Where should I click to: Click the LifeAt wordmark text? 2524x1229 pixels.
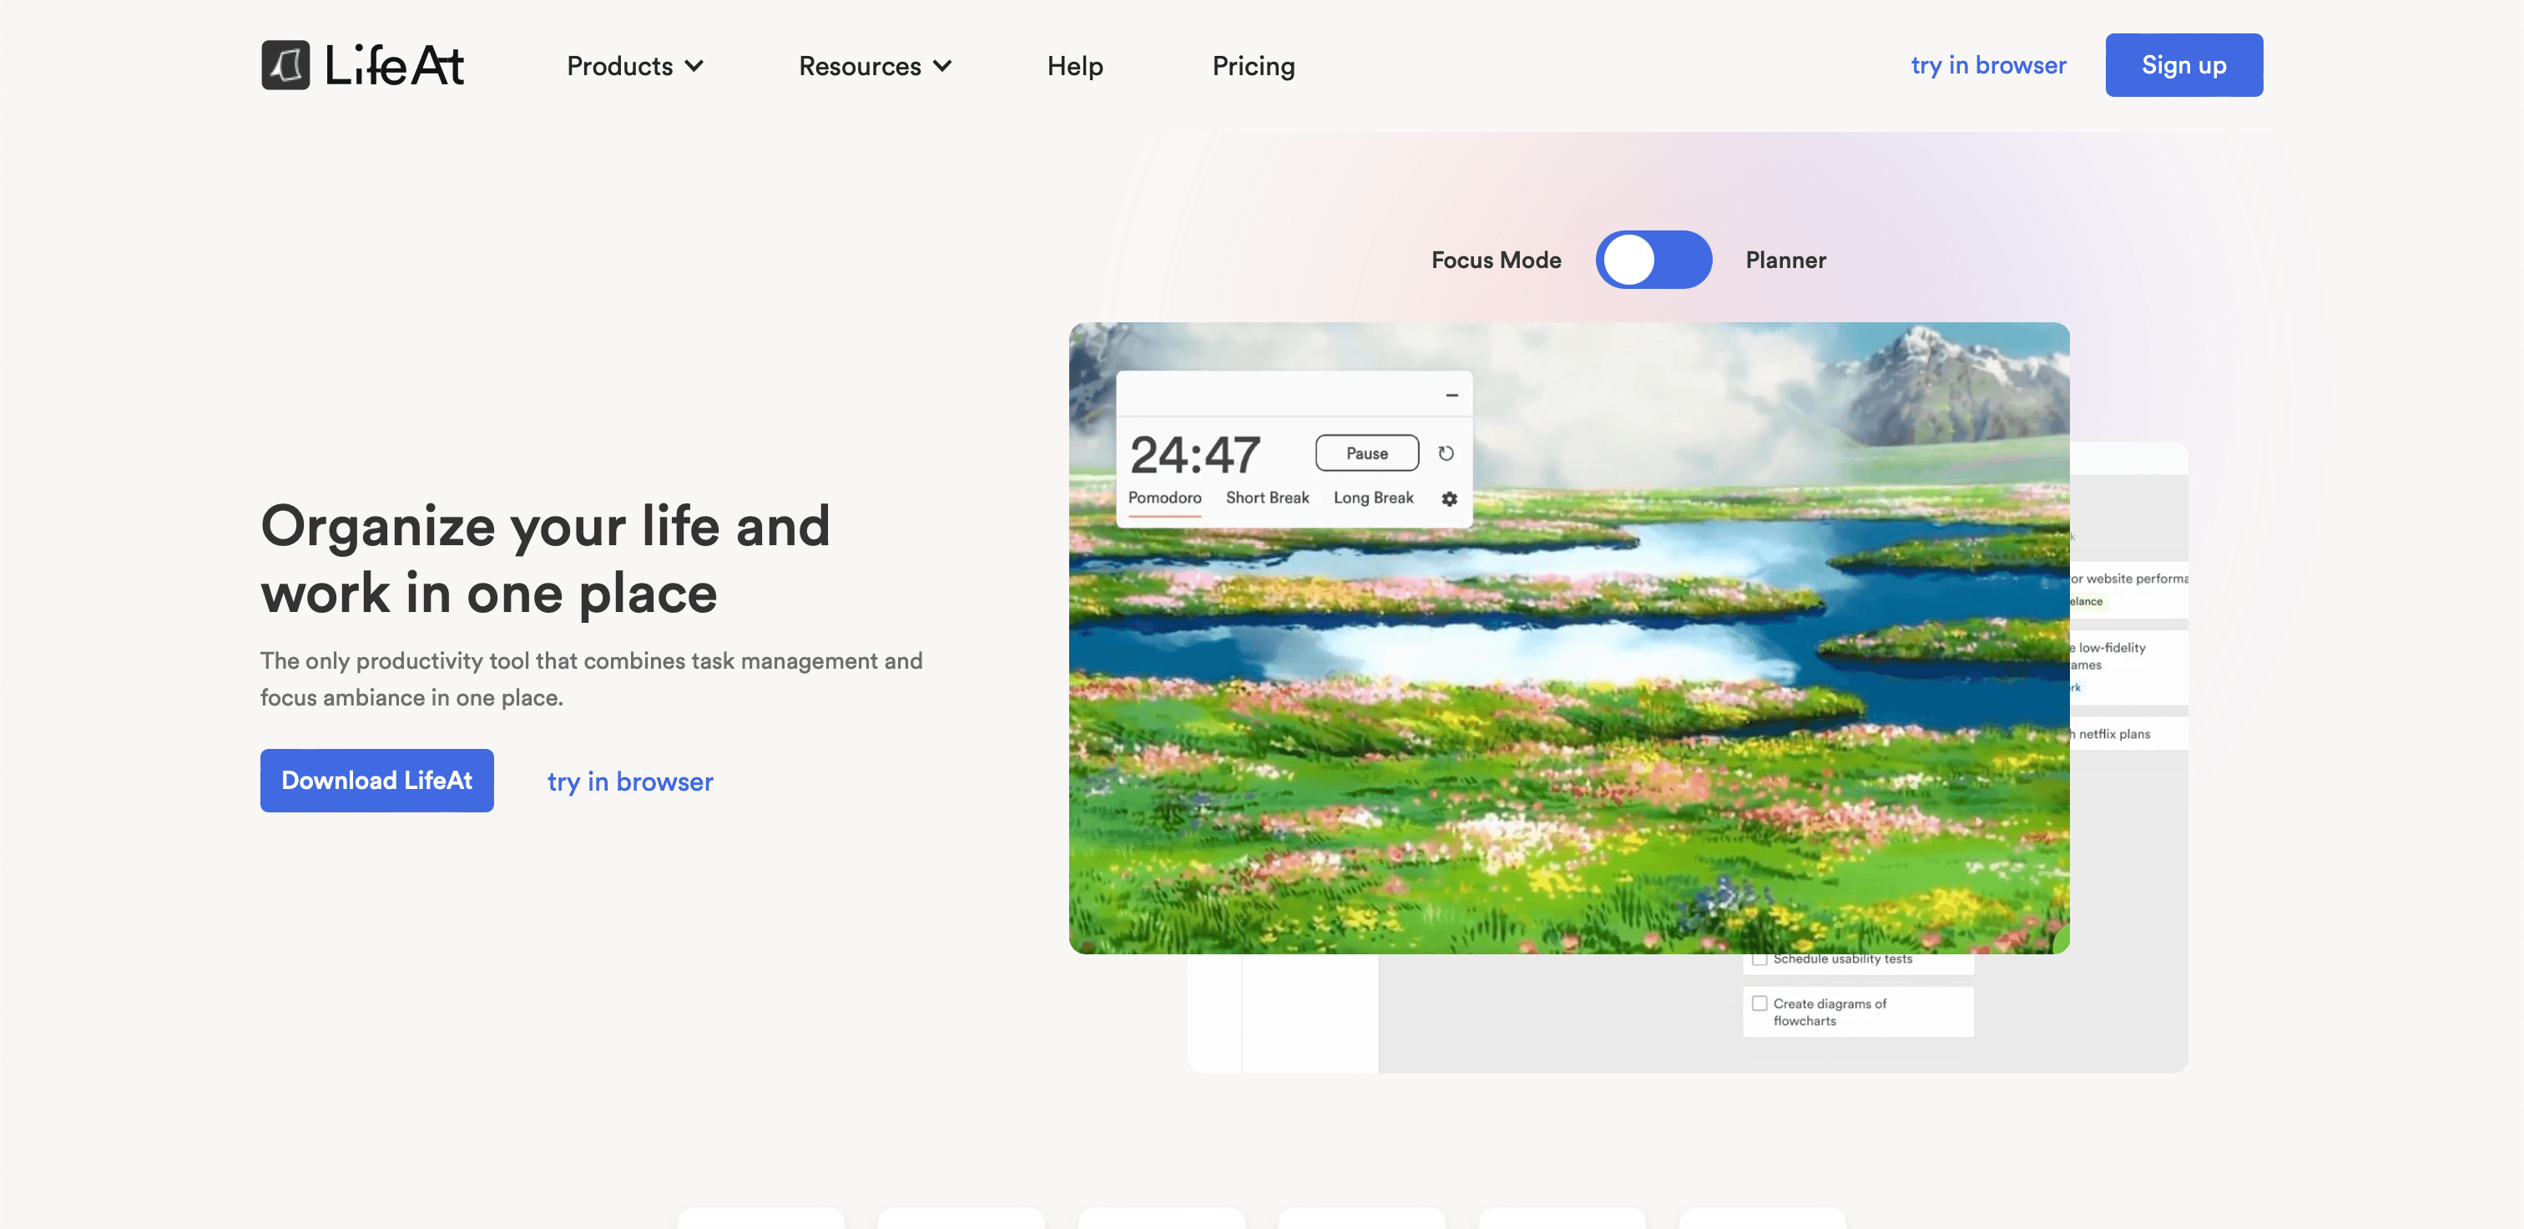(x=394, y=66)
